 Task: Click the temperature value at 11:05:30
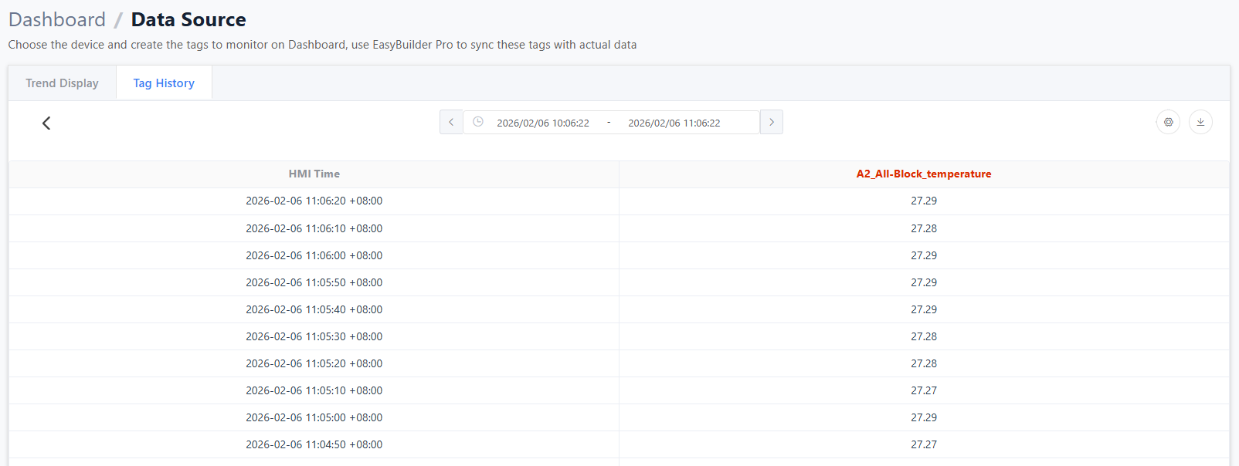pos(923,336)
